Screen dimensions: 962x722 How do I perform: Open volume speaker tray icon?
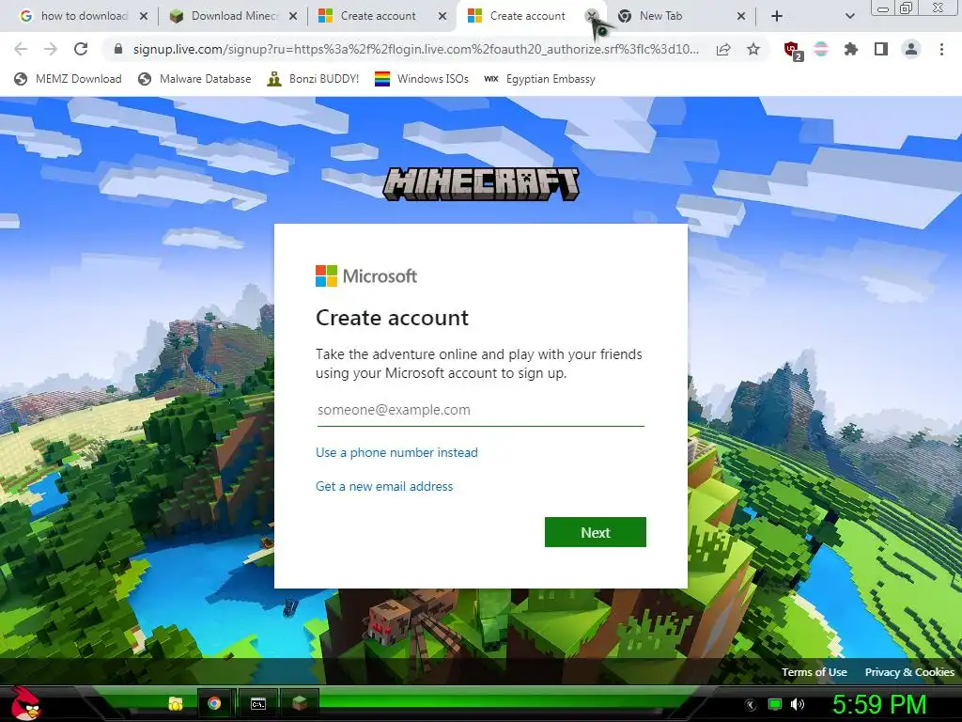point(798,704)
